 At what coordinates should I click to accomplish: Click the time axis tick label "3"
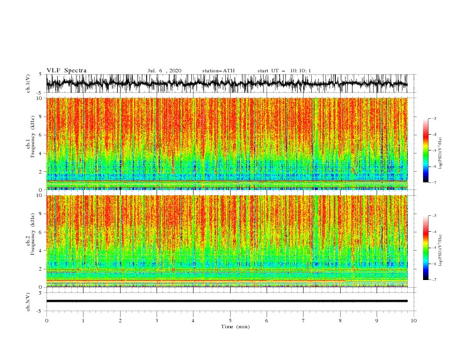157,321
